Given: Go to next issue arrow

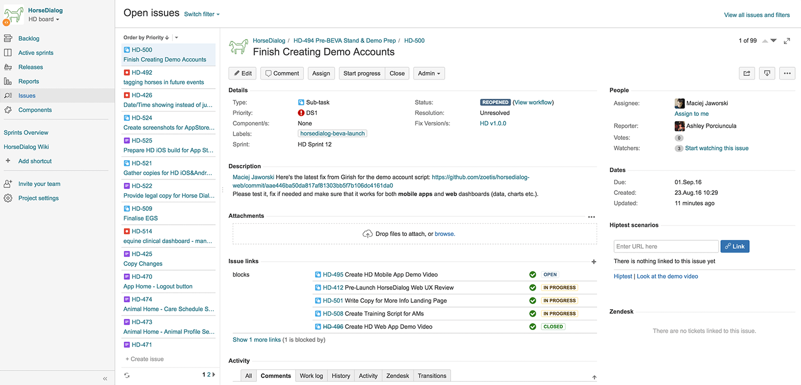Looking at the screenshot, I should click(x=774, y=41).
